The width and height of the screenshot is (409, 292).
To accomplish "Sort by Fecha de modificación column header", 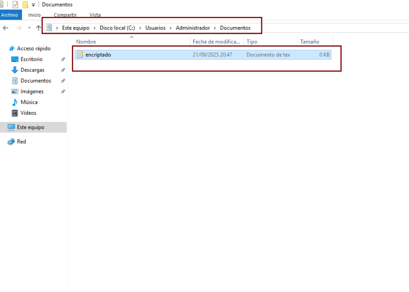I will [216, 41].
